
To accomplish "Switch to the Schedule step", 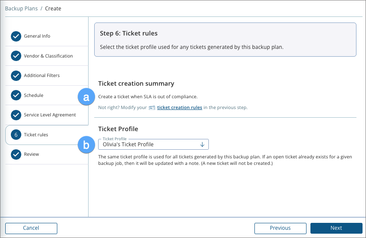I will pyautogui.click(x=33, y=95).
